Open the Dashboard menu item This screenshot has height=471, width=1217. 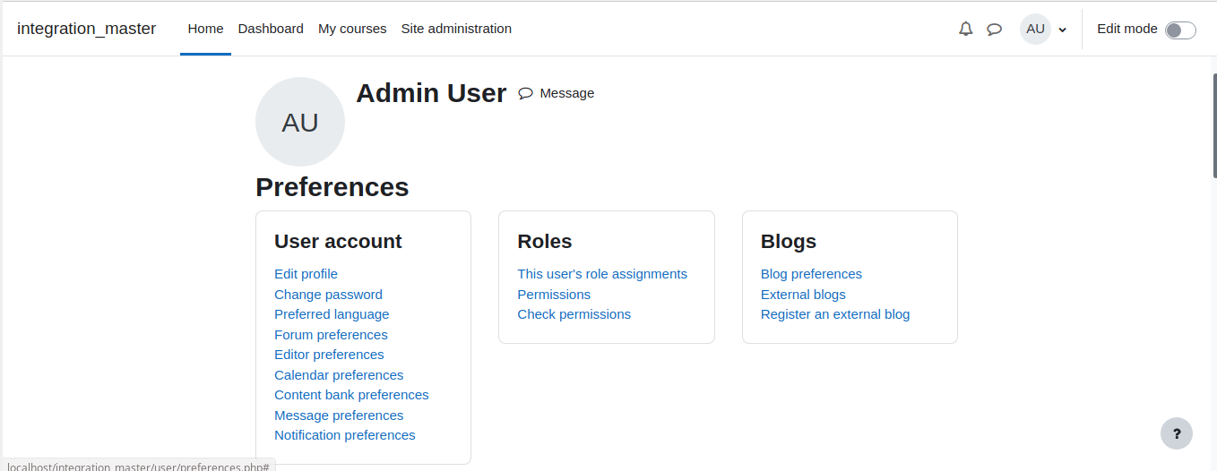pyautogui.click(x=271, y=29)
